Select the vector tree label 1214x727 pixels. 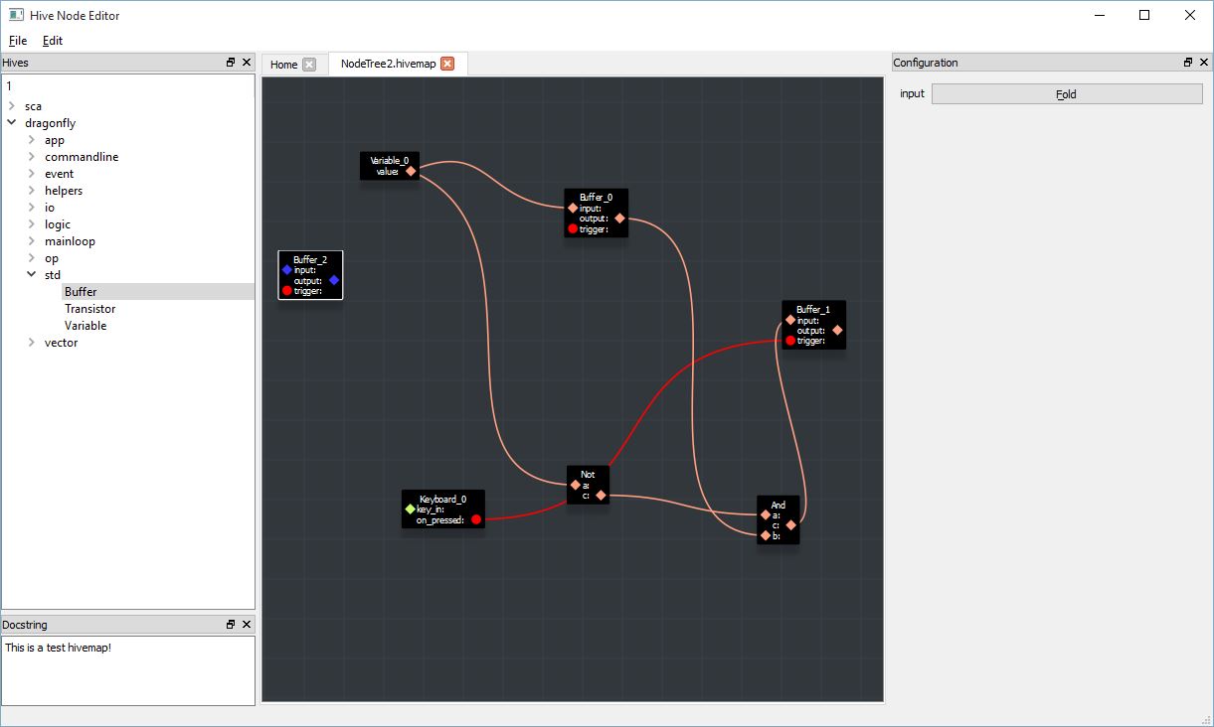pyautogui.click(x=61, y=343)
